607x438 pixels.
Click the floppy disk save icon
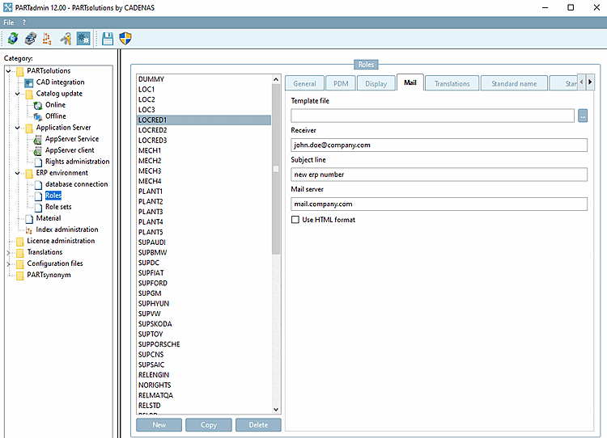coord(108,38)
